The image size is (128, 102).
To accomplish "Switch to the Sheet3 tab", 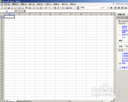I will (27, 101).
